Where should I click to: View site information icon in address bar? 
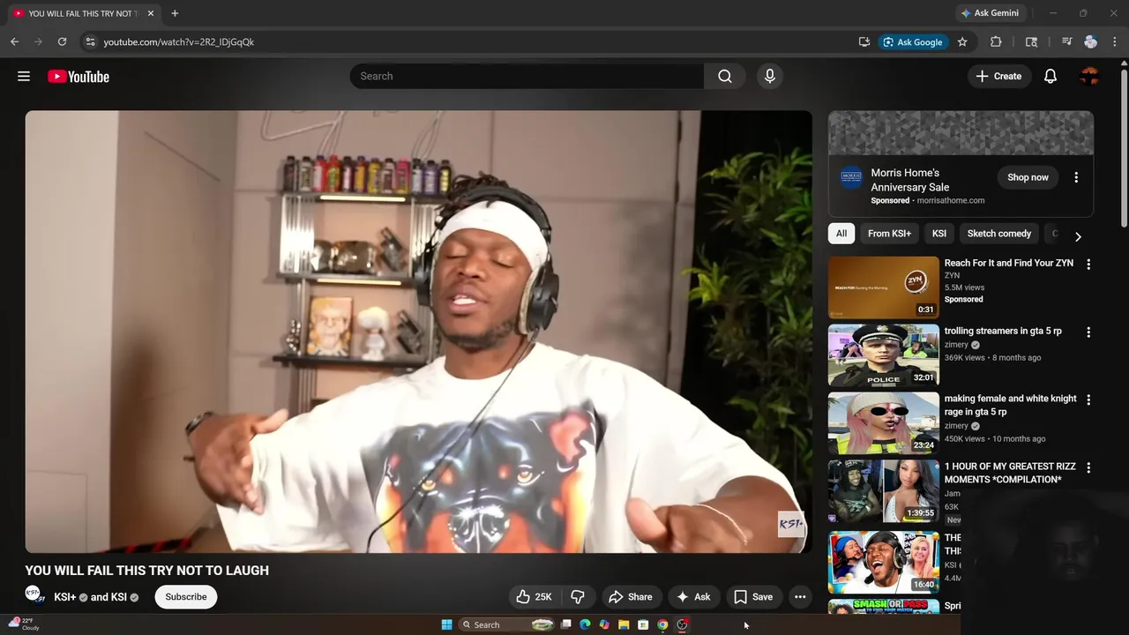point(89,41)
